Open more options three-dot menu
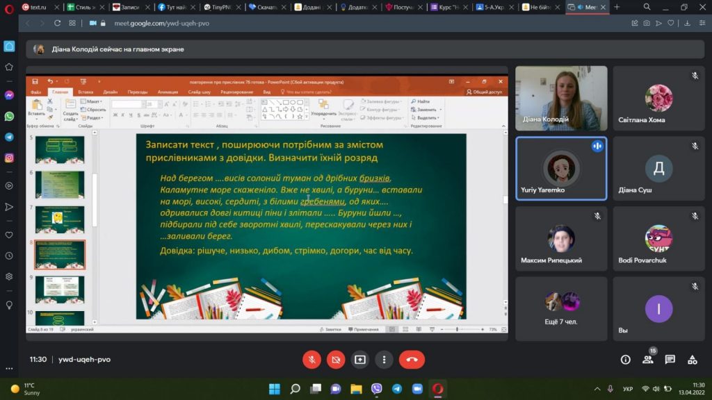 pyautogui.click(x=384, y=360)
